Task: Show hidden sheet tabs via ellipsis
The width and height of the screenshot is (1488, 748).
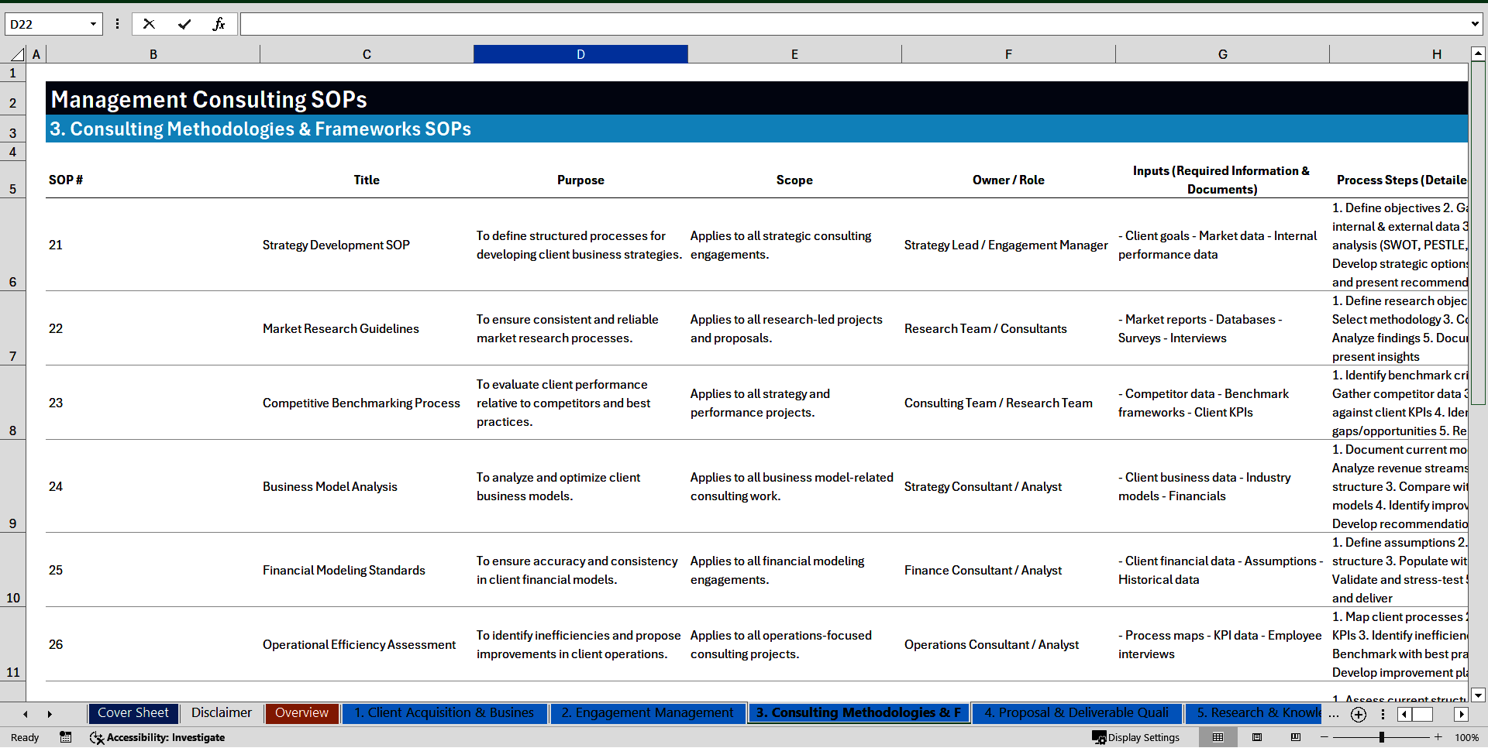Action: click(1333, 715)
